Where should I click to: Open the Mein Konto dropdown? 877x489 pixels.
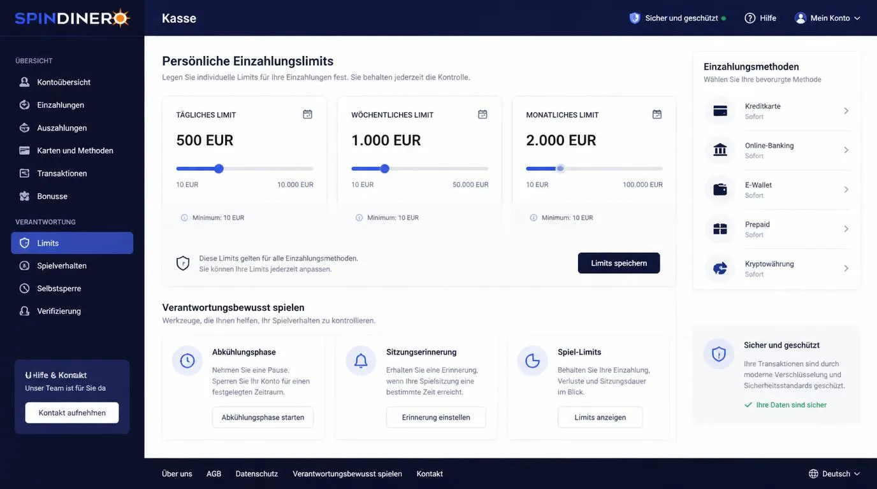point(828,18)
